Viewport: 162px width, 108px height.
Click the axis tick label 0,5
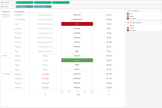(69, 92)
